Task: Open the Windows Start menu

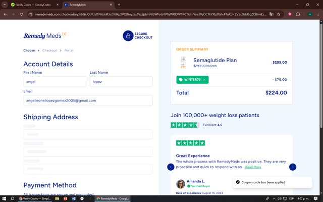Action: click(4, 198)
